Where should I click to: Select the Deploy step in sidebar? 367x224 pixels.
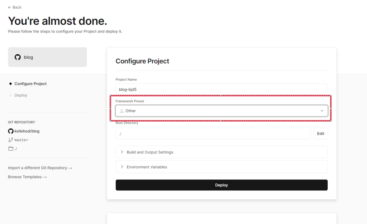click(x=21, y=95)
